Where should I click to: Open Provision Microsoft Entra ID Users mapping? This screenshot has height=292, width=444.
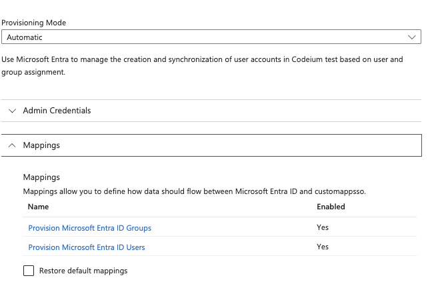pyautogui.click(x=87, y=247)
